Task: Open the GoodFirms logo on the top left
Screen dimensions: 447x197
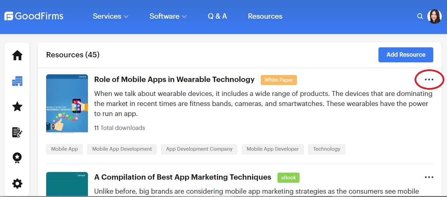Action: (34, 16)
